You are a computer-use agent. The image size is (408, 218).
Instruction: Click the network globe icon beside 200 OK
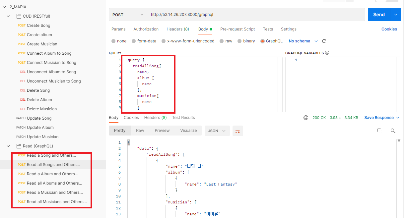[x=306, y=117]
